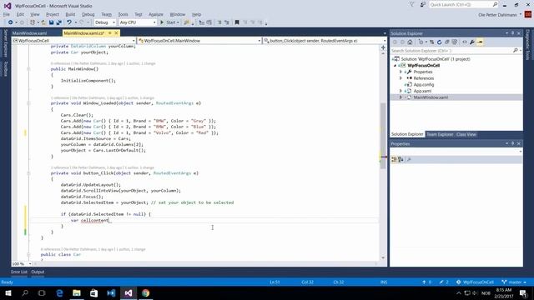Click the Save icon in the toolbar
Viewport: 534px width, 300px height.
(51, 22)
